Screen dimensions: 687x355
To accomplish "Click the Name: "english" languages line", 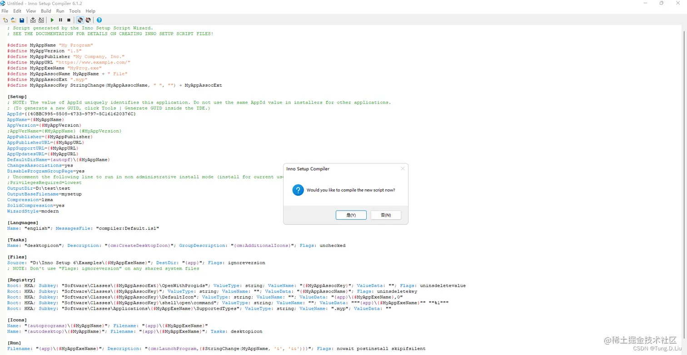I will (83, 228).
